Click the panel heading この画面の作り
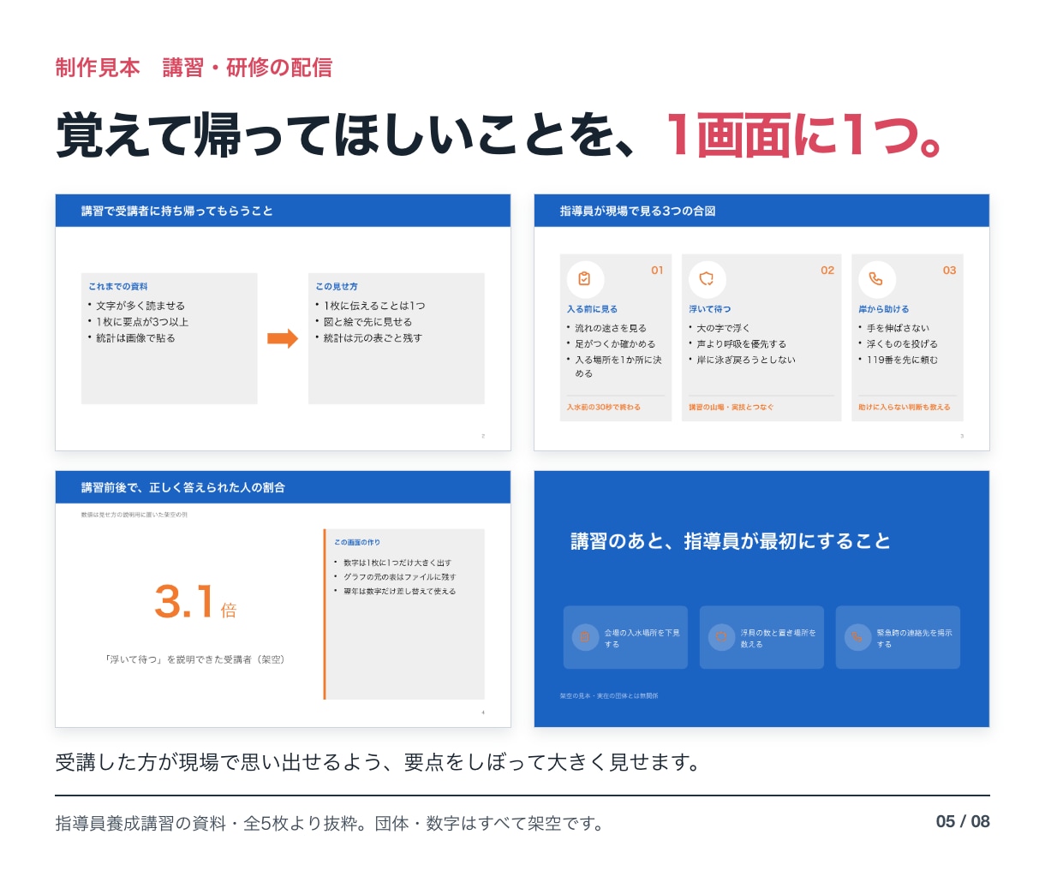1045x870 pixels. pos(357,542)
